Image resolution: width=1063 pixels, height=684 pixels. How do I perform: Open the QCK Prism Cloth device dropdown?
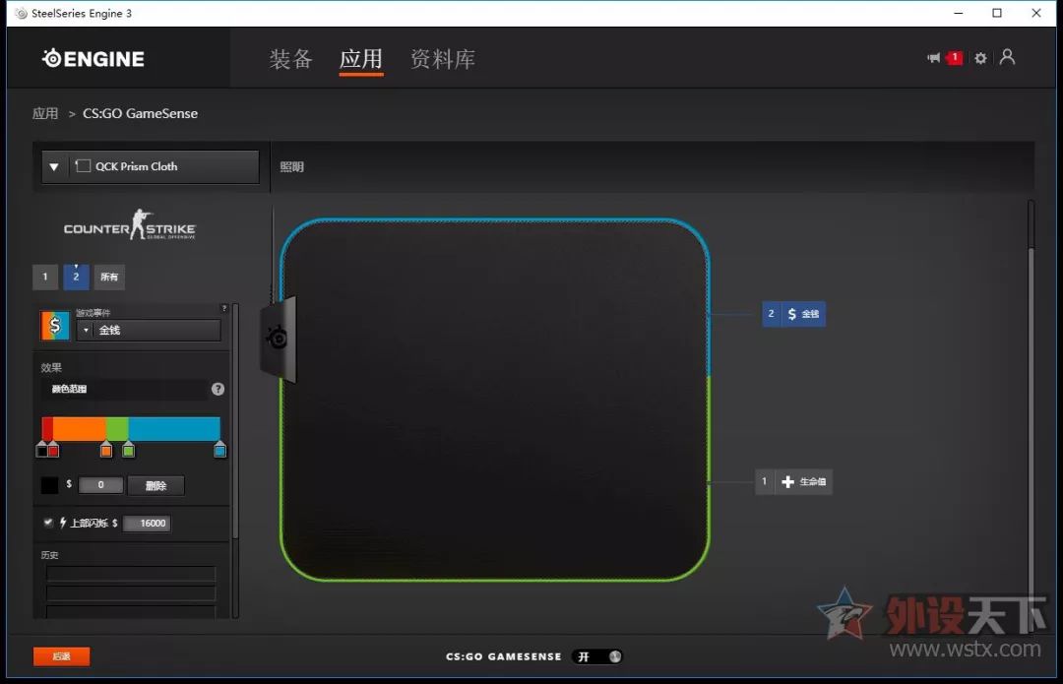click(151, 166)
